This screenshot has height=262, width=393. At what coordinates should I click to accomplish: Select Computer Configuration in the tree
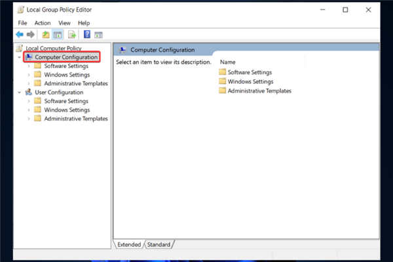(x=66, y=57)
